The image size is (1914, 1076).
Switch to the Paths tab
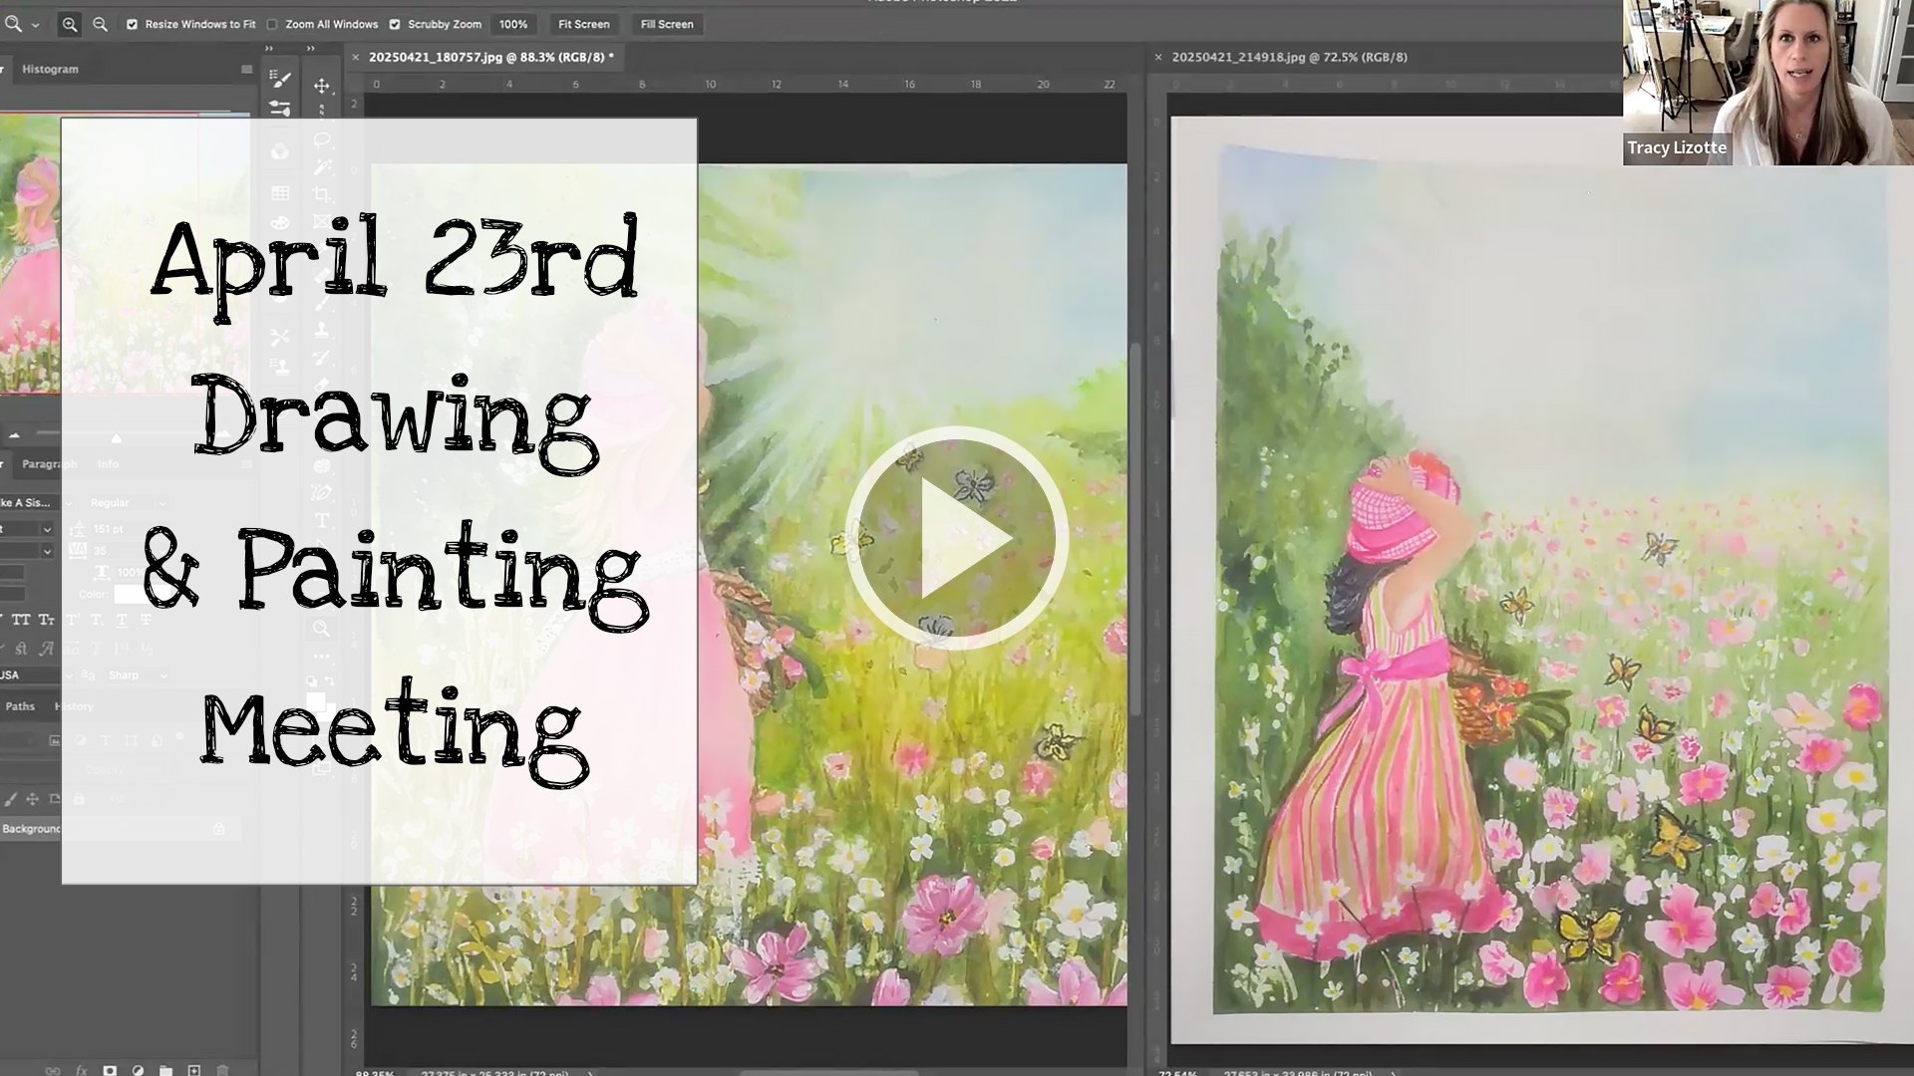click(x=20, y=706)
